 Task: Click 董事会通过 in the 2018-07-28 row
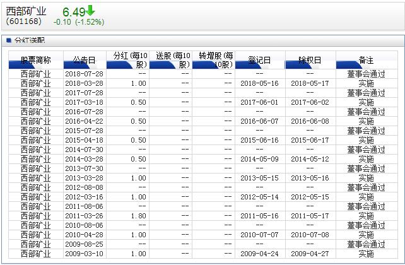366,74
